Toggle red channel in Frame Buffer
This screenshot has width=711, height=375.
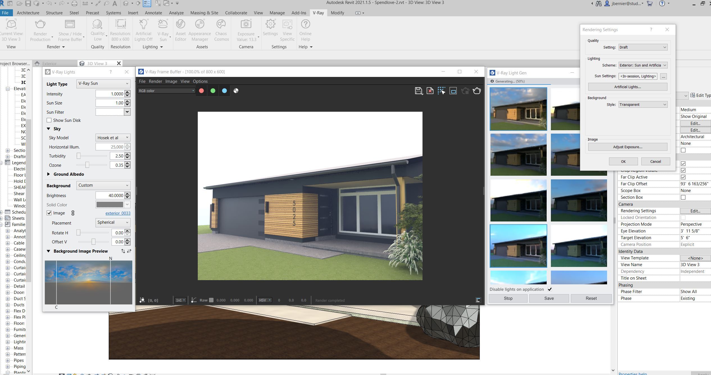pyautogui.click(x=201, y=91)
